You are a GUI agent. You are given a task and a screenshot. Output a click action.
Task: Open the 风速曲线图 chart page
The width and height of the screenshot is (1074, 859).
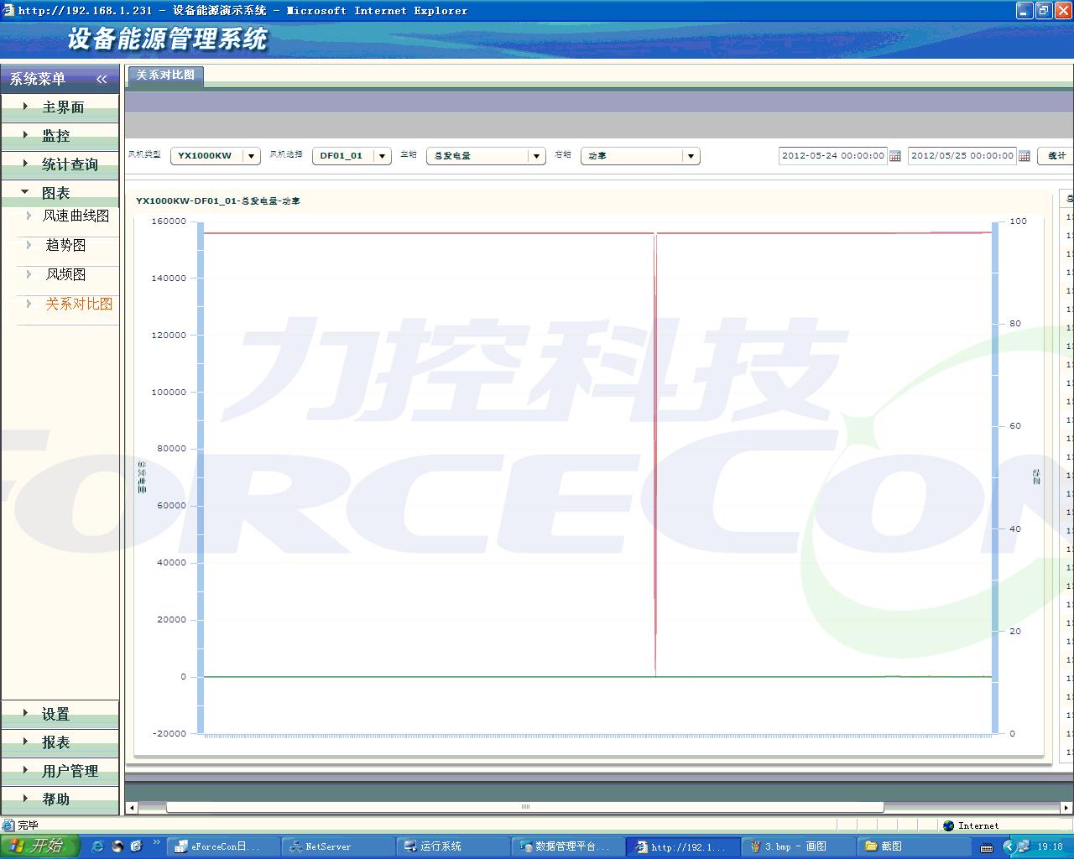76,216
